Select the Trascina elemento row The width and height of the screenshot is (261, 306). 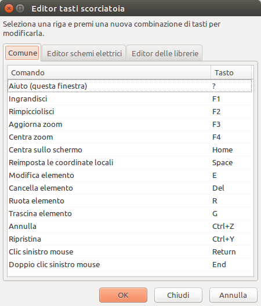coord(130,213)
